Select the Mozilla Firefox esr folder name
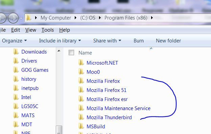 pos(107,99)
